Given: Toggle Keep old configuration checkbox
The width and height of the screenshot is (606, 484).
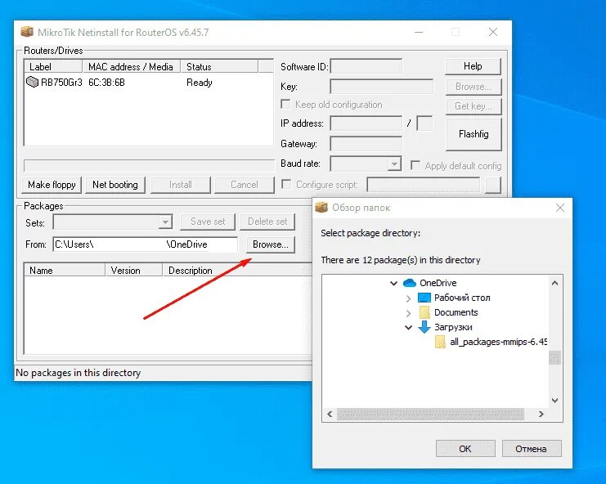Looking at the screenshot, I should coord(285,105).
